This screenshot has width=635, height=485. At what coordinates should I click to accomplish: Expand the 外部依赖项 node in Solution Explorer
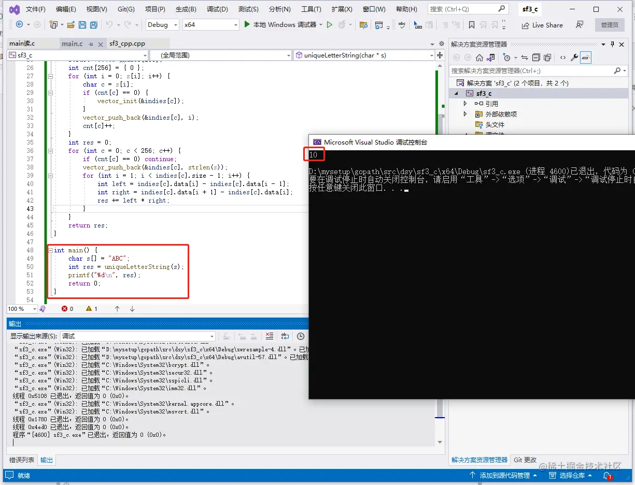[x=465, y=114]
